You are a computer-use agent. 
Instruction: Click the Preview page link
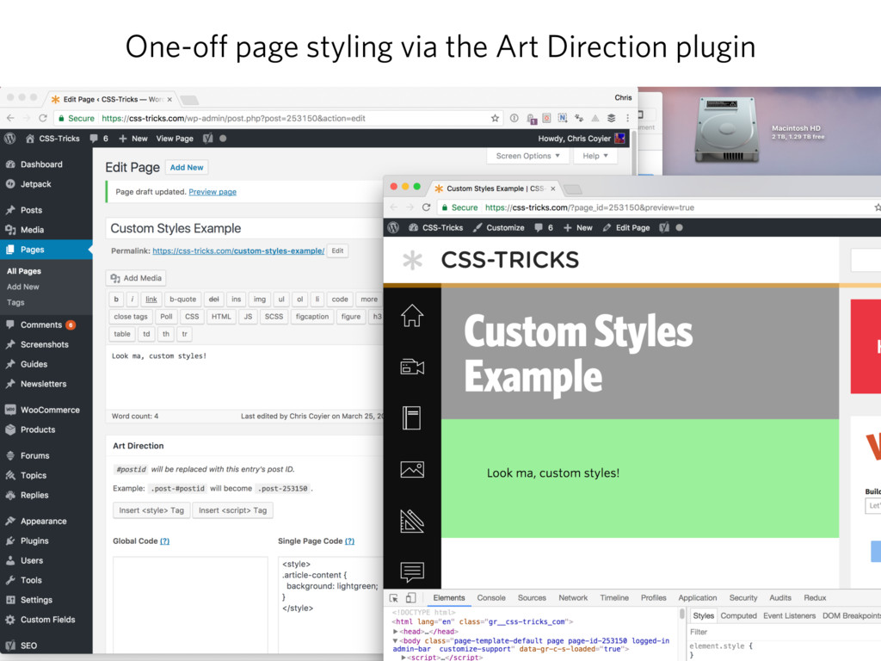pos(213,192)
